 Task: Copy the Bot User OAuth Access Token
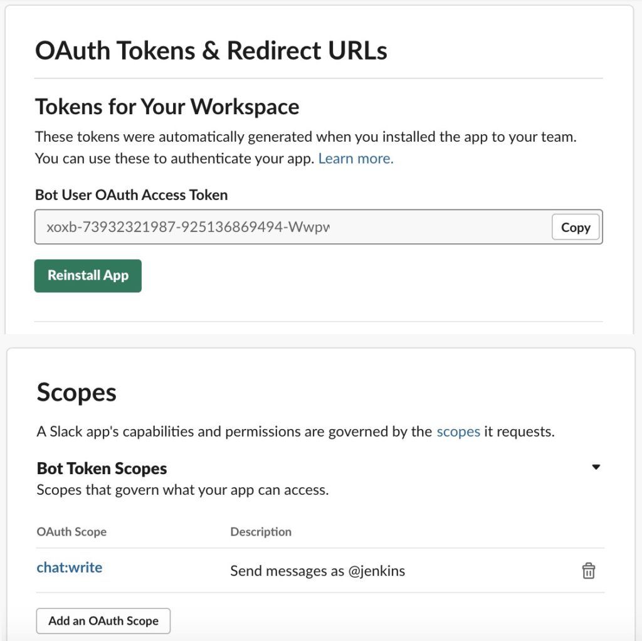click(576, 227)
